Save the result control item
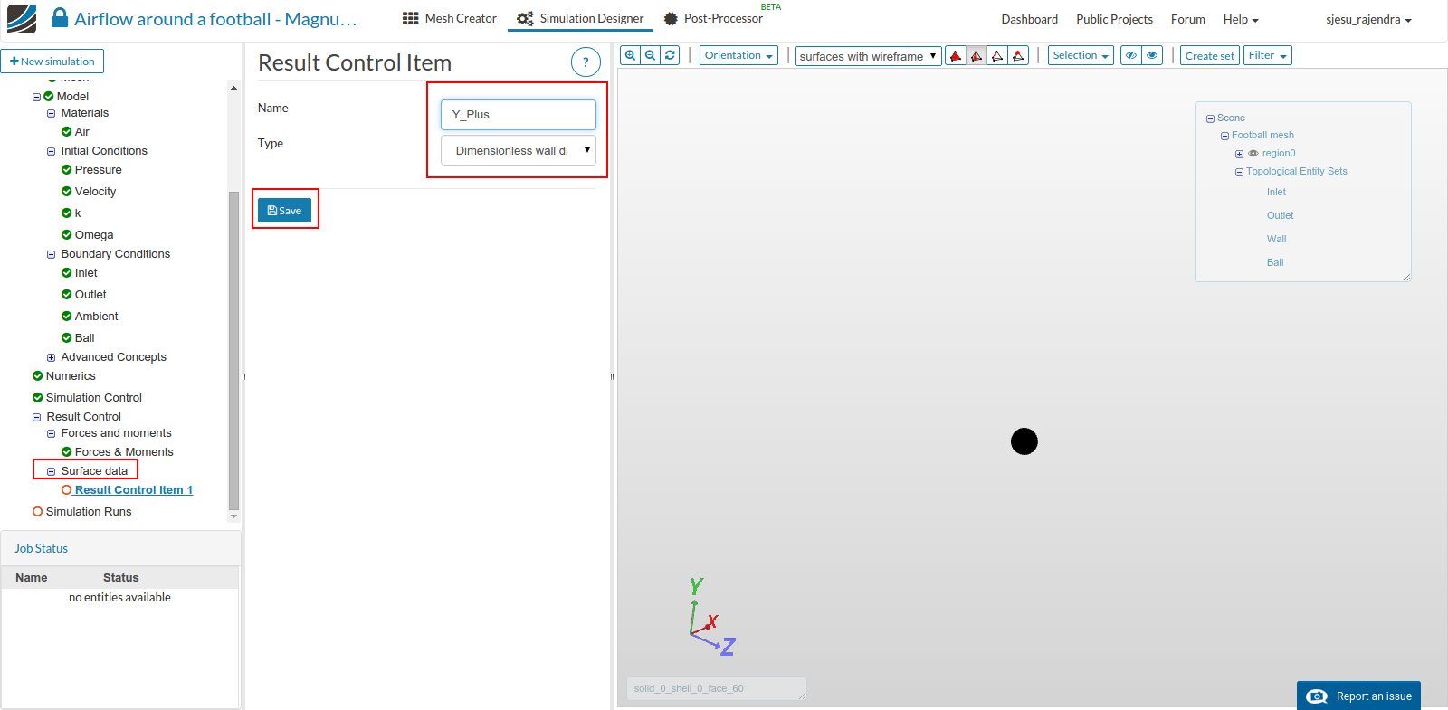1448x710 pixels. 285,211
